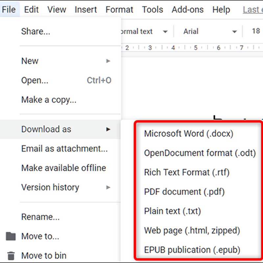This screenshot has height=263, width=263.
Task: Expand the Version history submenu
Action: [x=50, y=187]
